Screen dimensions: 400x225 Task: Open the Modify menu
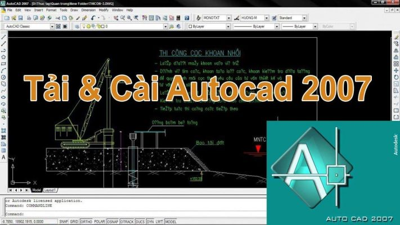pyautogui.click(x=104, y=10)
